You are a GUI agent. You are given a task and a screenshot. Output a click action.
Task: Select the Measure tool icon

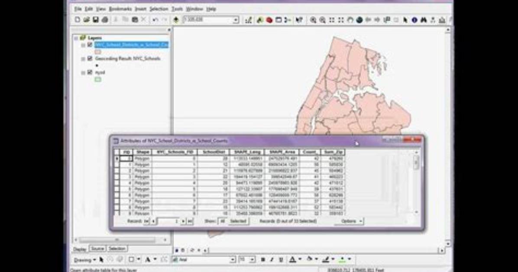[x=442, y=20]
